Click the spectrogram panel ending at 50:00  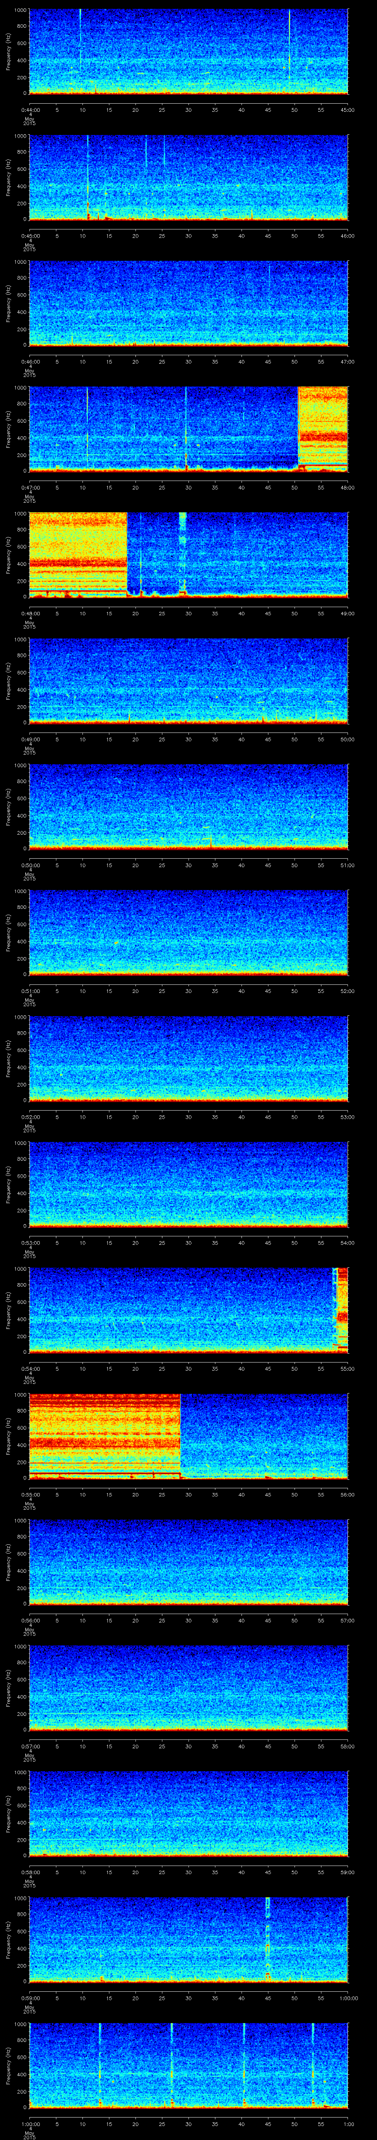[189, 681]
